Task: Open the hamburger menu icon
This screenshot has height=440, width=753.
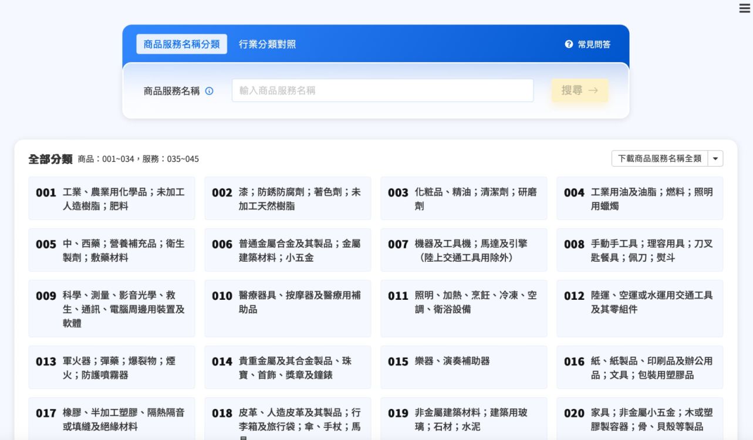Action: click(744, 8)
